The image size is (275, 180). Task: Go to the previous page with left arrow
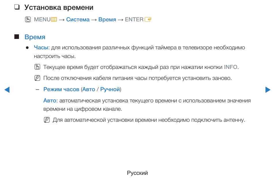click(x=7, y=90)
